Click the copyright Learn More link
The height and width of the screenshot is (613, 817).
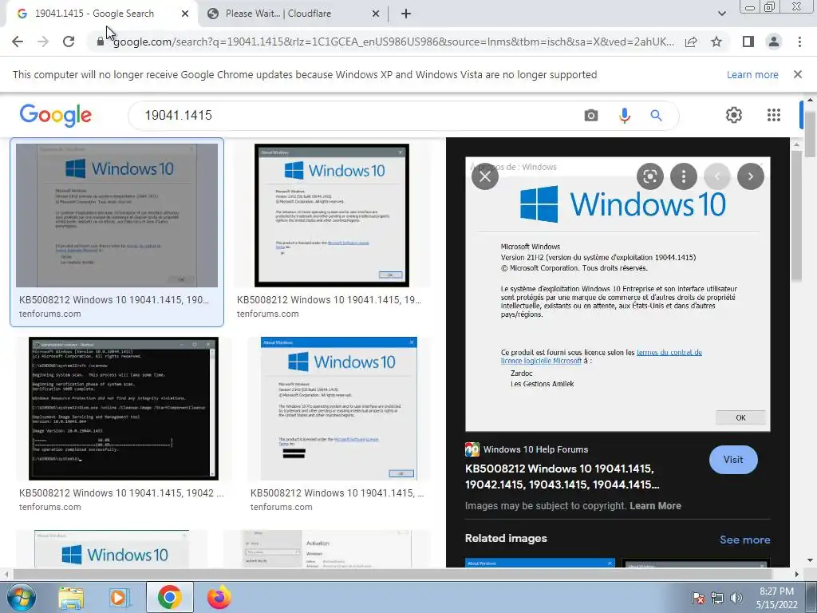point(655,505)
